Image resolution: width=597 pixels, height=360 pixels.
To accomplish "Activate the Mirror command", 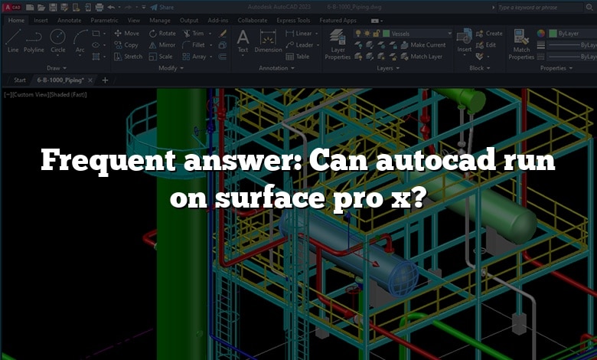I will click(x=162, y=45).
